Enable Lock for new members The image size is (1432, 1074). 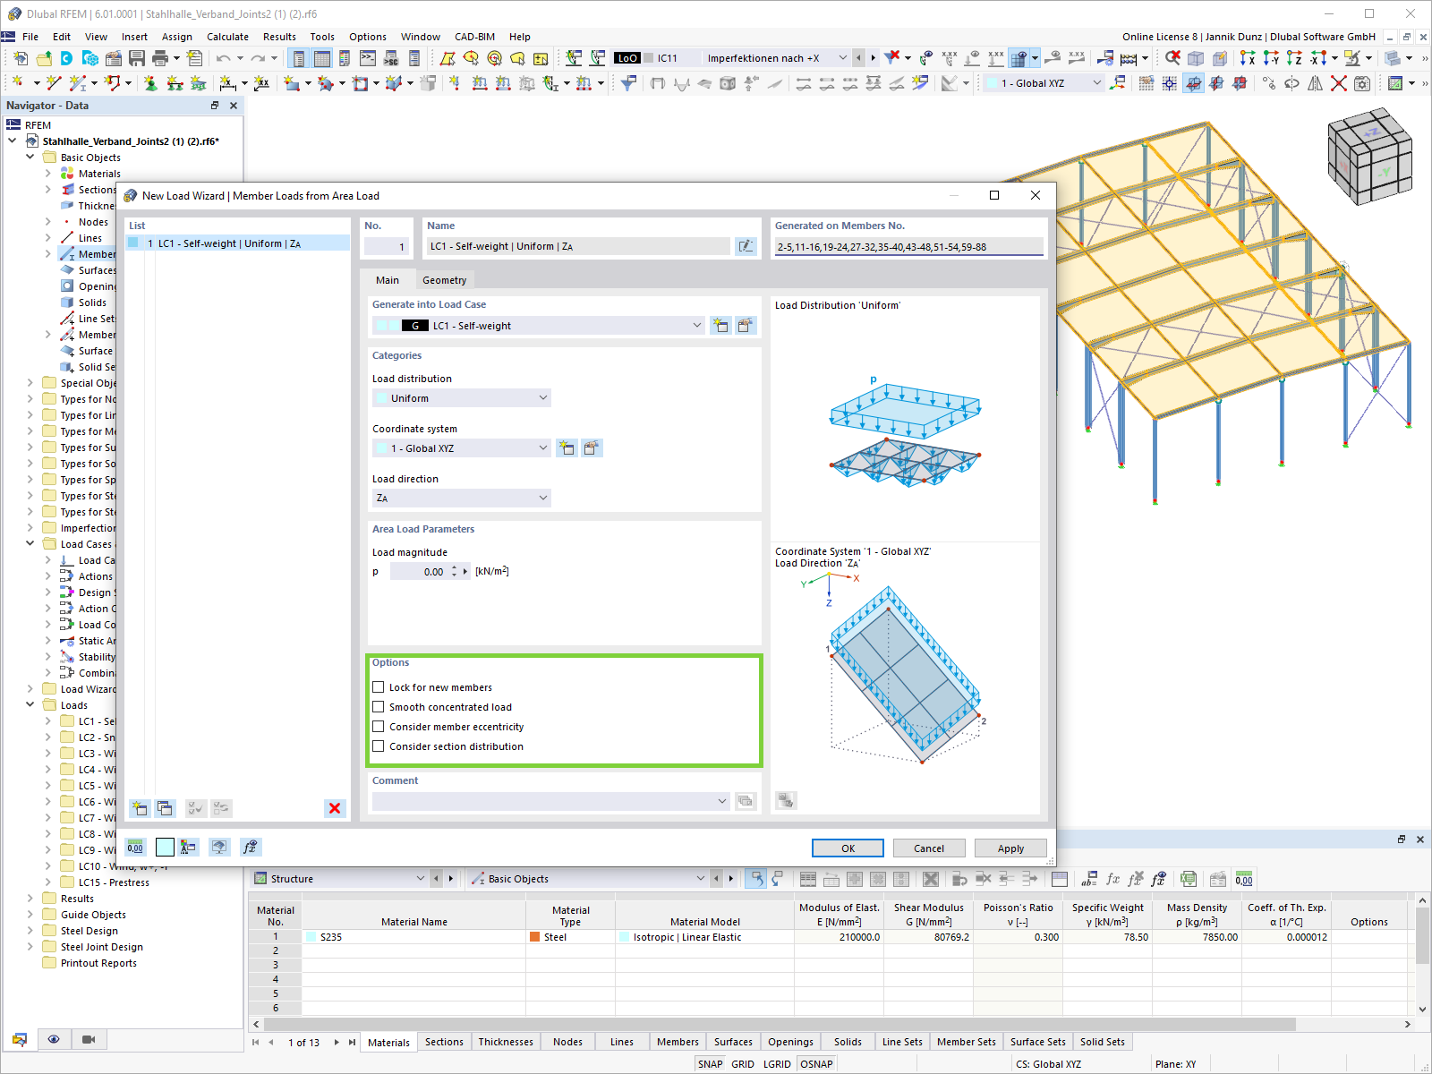[x=379, y=687]
